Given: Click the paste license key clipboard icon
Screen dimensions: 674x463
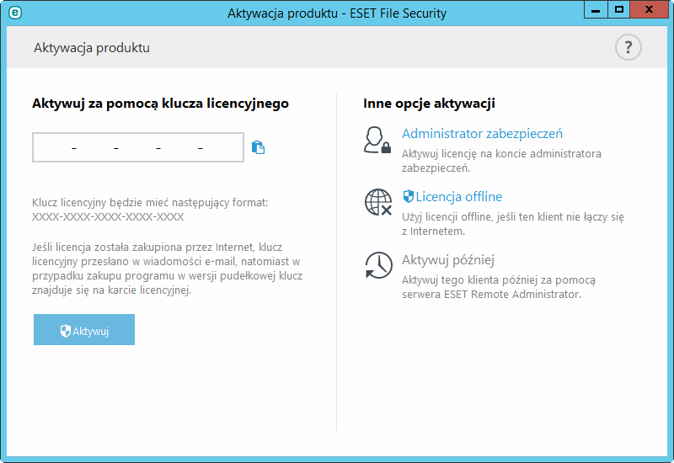Looking at the screenshot, I should (x=258, y=147).
